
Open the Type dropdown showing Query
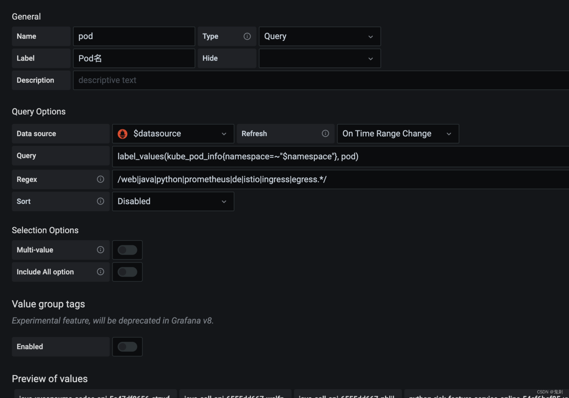point(319,36)
